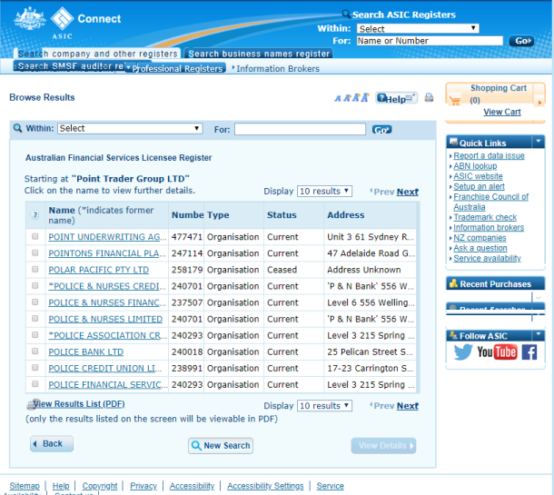The image size is (554, 495).
Task: Open Search SMSF auditor register tab
Action: pyautogui.click(x=70, y=66)
